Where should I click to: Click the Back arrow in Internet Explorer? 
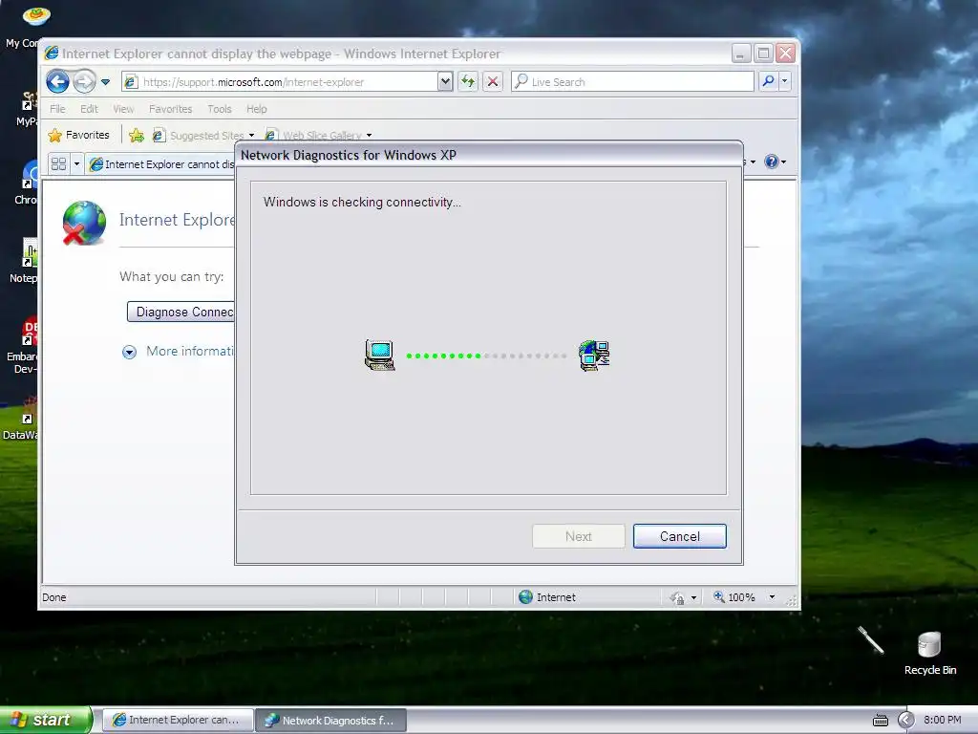coord(57,81)
